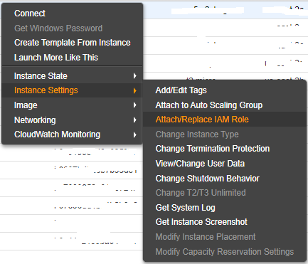Viewport: 308px width, 264px height.
Task: Select Add/Edit Tags
Action: click(x=181, y=90)
